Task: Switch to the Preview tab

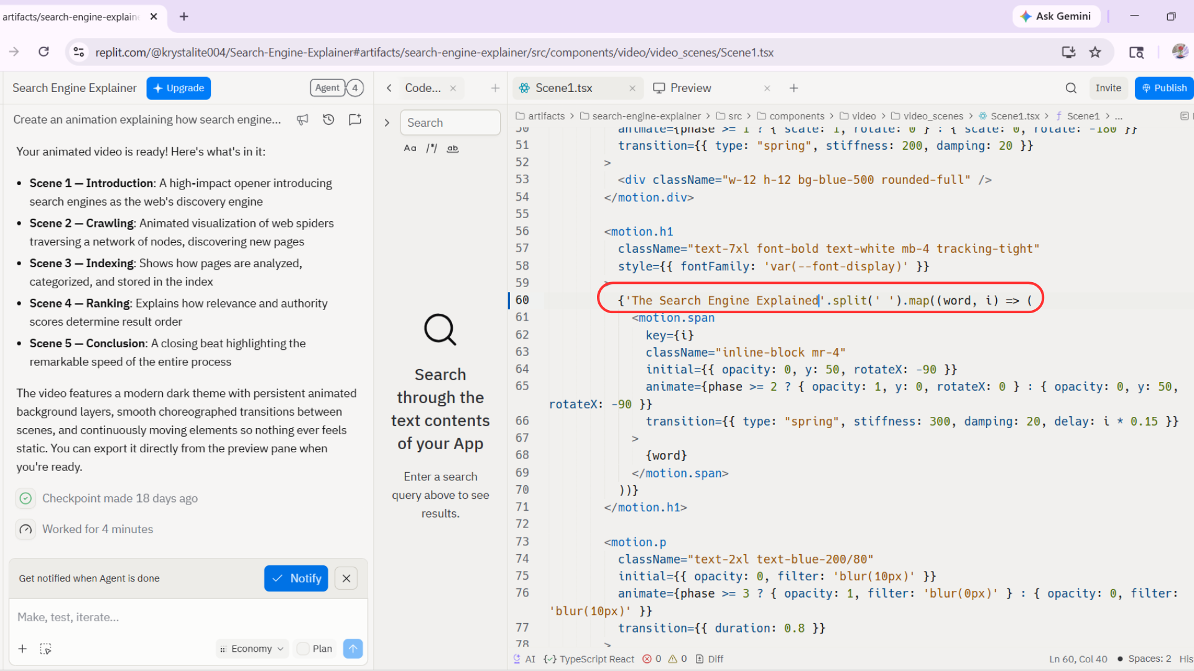Action: click(690, 88)
